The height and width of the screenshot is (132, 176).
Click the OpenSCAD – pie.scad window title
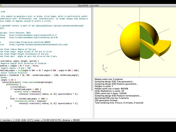click(88, 6)
